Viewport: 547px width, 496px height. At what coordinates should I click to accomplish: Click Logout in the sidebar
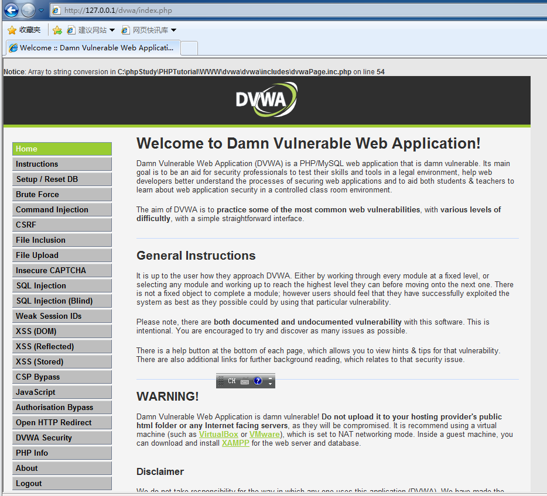tap(62, 484)
